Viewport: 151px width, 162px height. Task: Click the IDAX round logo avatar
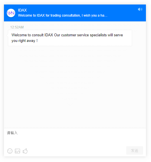click(x=11, y=13)
